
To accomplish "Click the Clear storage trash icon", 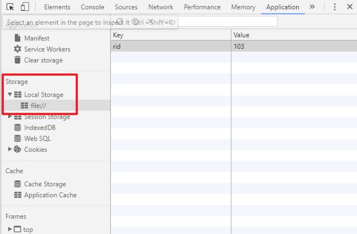I will (x=18, y=60).
